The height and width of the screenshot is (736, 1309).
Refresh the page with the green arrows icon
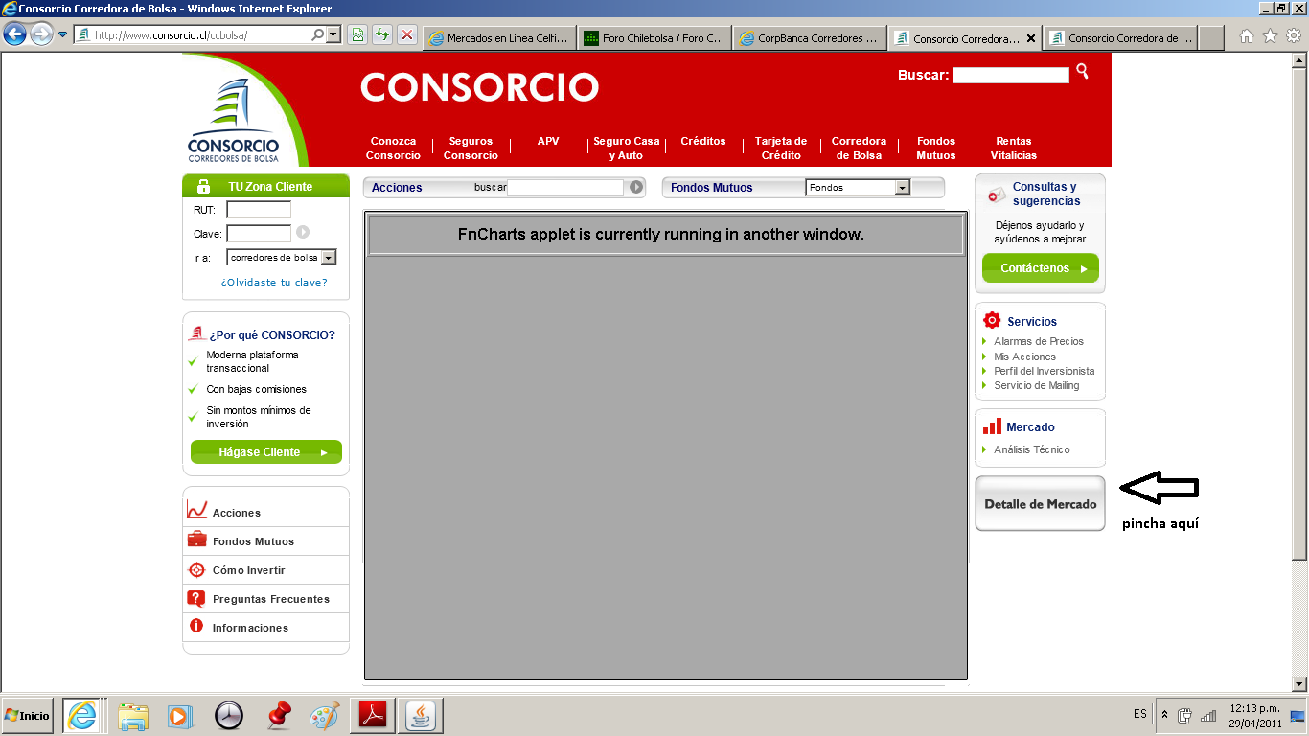(382, 35)
